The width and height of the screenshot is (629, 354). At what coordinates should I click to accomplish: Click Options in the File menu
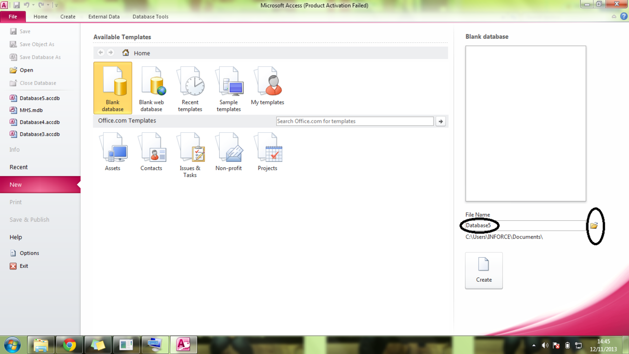pos(25,253)
